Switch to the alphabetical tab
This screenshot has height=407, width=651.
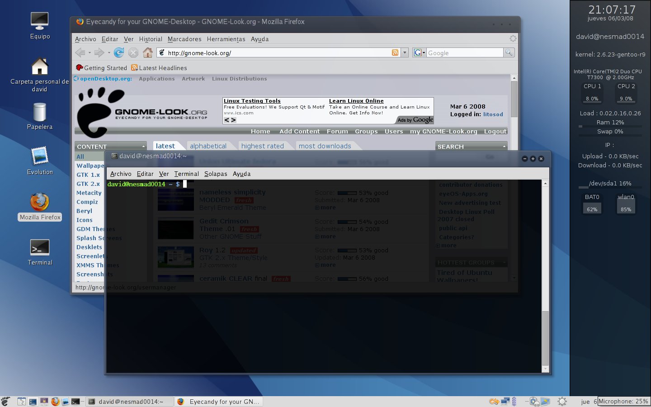click(208, 146)
